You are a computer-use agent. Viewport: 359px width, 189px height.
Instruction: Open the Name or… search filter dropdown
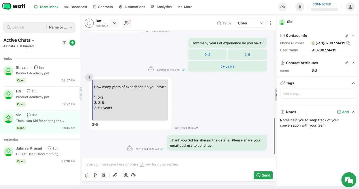point(60,27)
